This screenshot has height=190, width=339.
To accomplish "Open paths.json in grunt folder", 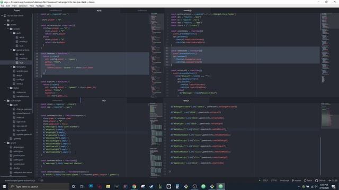I will (18, 159).
